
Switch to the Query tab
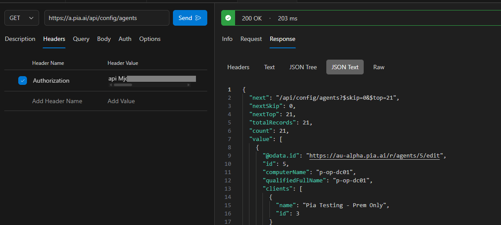(x=81, y=39)
